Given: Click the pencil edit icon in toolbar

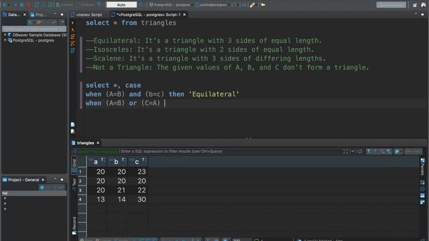Looking at the screenshot, I should pyautogui.click(x=252, y=5).
